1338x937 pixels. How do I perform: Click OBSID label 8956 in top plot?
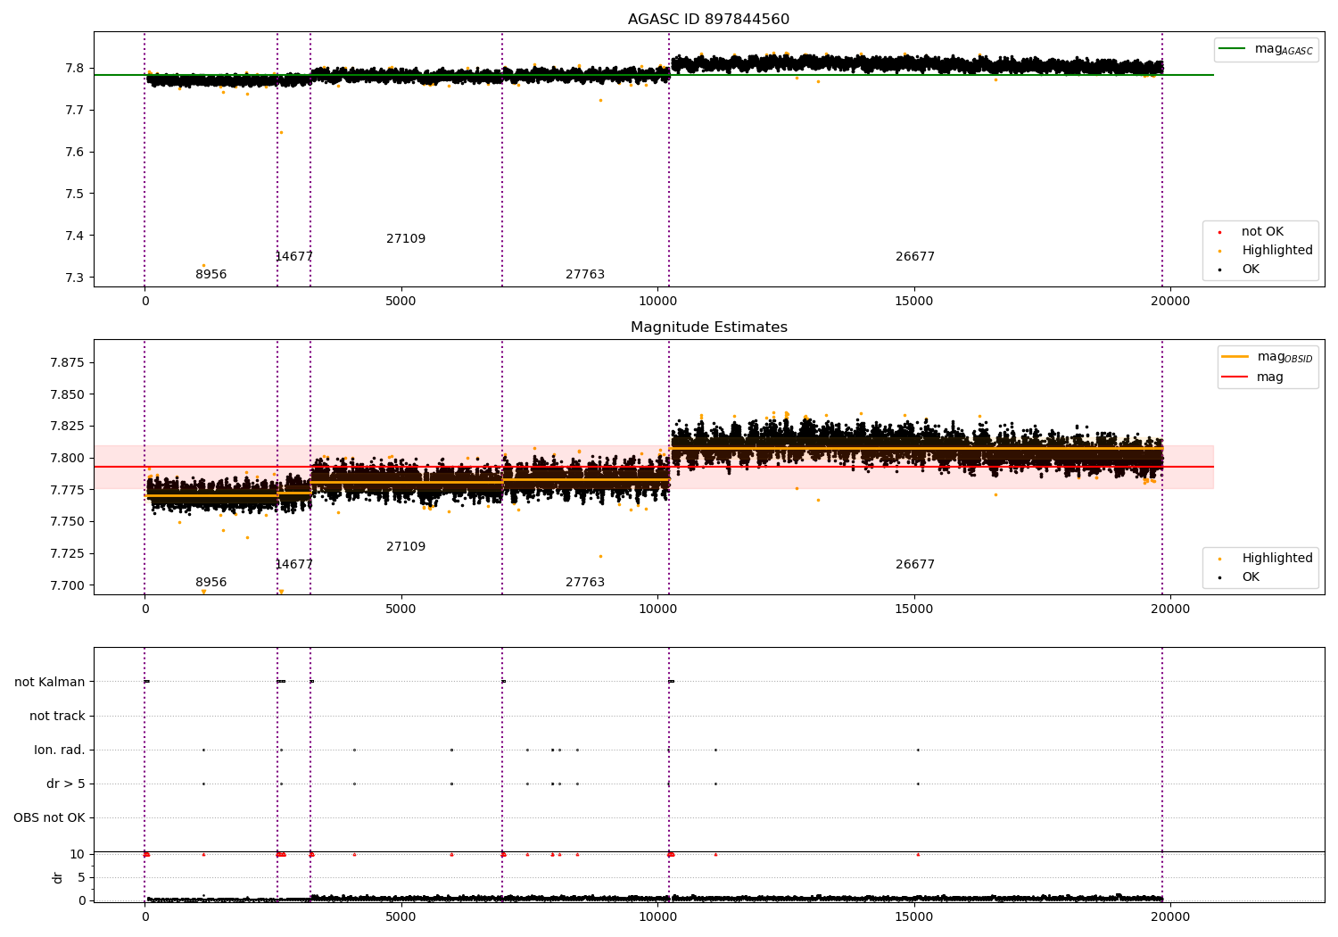211,275
